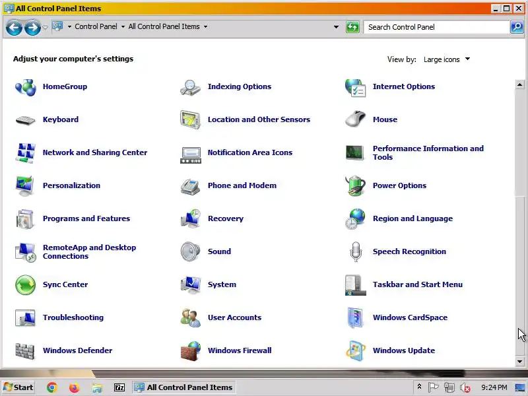Open the Windows Defender wall icon

point(25,351)
